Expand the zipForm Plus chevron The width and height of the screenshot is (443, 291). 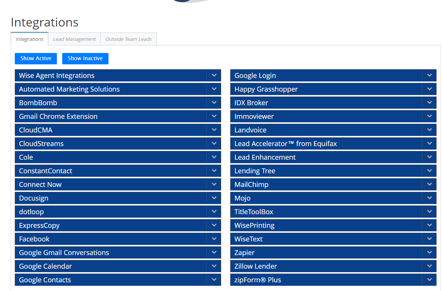pos(430,280)
